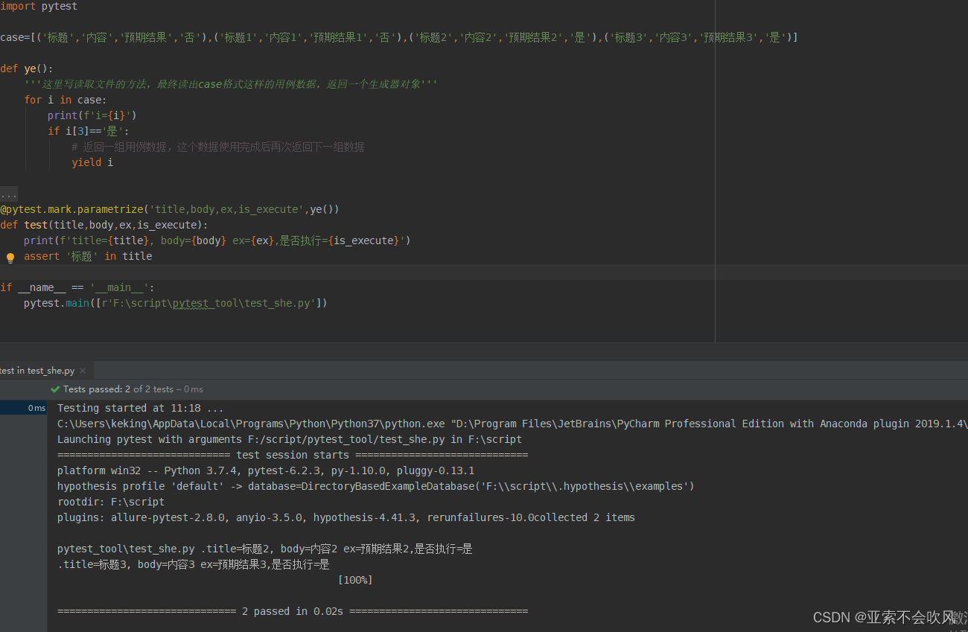Click the '2 passed in 0.02s' summary line
Screen dimensions: 968x632
[293, 611]
